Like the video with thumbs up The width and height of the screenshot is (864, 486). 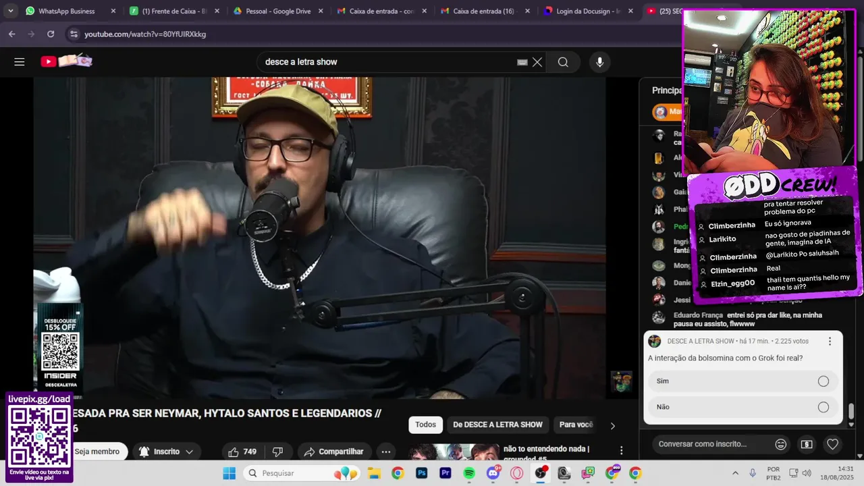tap(242, 452)
